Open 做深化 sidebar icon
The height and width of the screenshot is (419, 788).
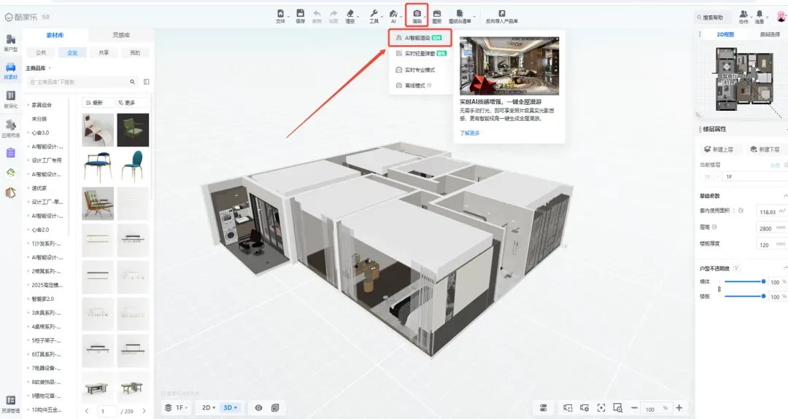10,96
